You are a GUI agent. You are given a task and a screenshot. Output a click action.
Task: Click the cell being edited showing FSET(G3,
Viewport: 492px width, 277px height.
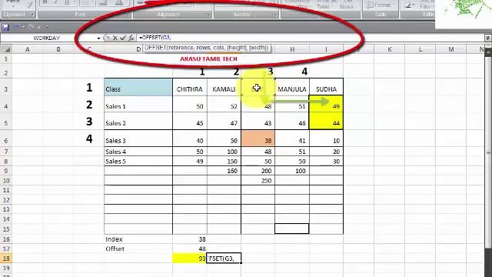click(224, 259)
